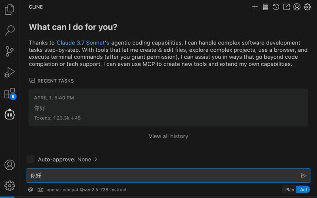Open the Cline account icon in header
Image resolution: width=317 pixels, height=198 pixels.
297,7
